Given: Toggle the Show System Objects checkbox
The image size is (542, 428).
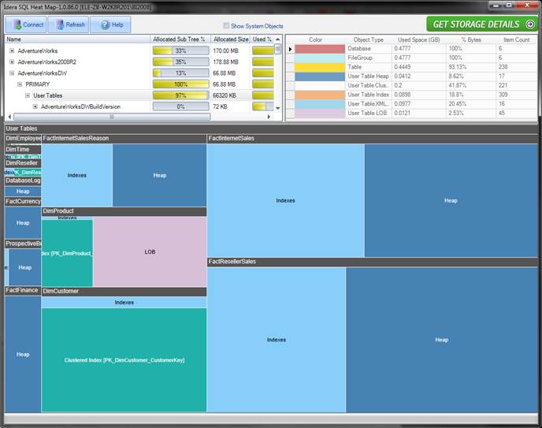Looking at the screenshot, I should pyautogui.click(x=226, y=25).
